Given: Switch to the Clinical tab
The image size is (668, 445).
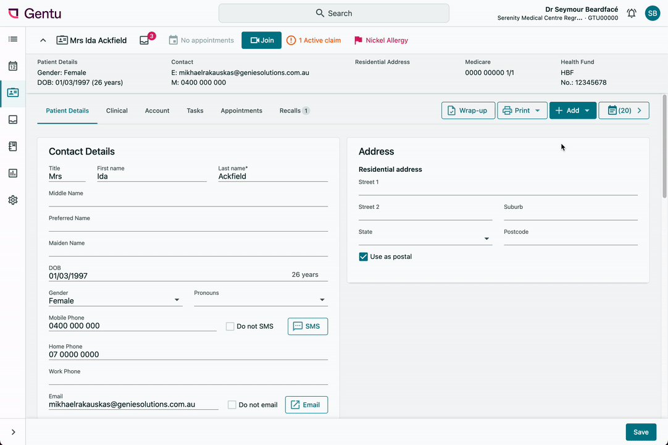Looking at the screenshot, I should (x=117, y=111).
